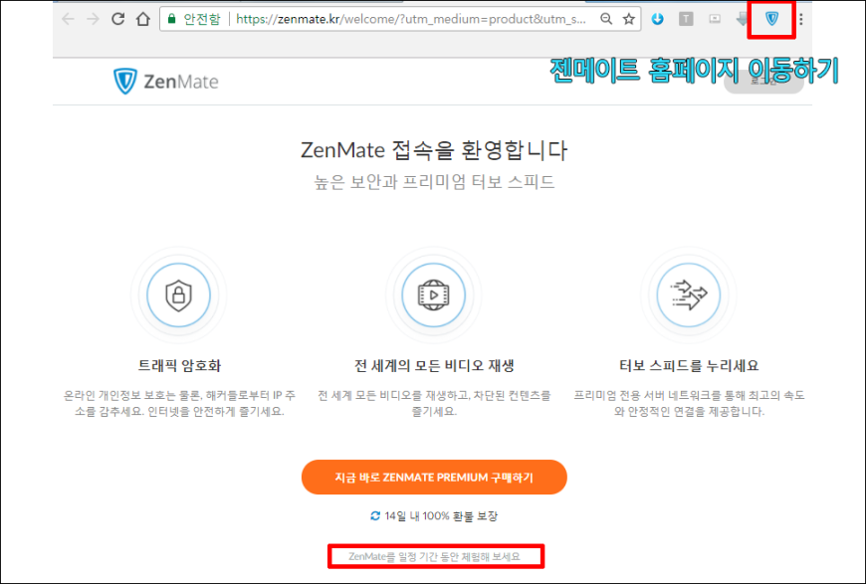Image resolution: width=866 pixels, height=584 pixels.
Task: Click the browser forward arrow
Action: (93, 19)
